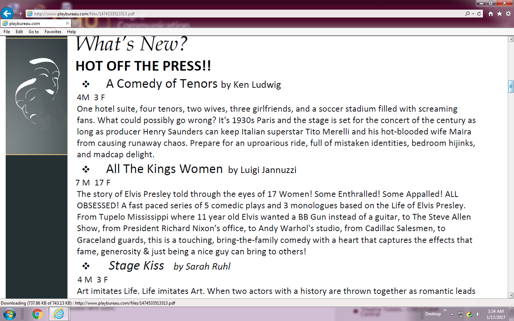
Task: Click the 'What's New?' heading
Action: [x=131, y=44]
